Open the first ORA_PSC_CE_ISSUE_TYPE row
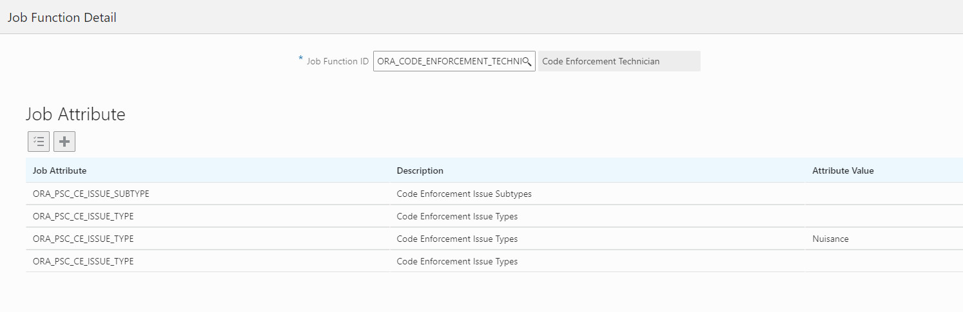 (83, 216)
